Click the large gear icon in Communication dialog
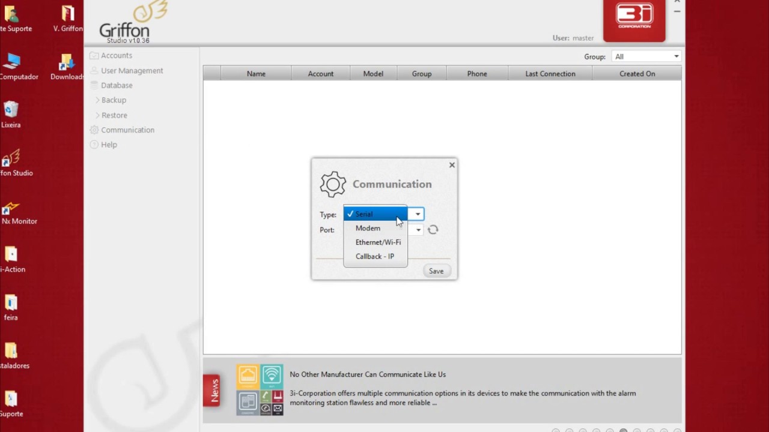The width and height of the screenshot is (769, 432). (x=333, y=184)
